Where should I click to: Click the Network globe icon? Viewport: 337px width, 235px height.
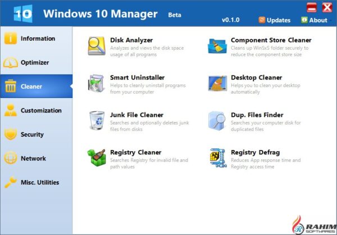10,158
